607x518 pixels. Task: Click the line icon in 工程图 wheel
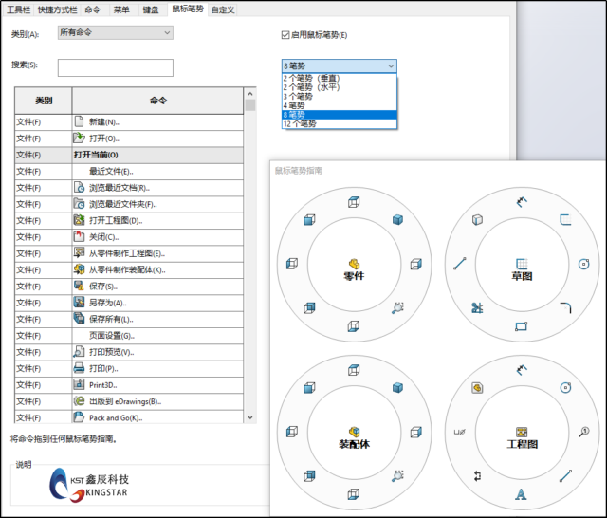click(565, 476)
